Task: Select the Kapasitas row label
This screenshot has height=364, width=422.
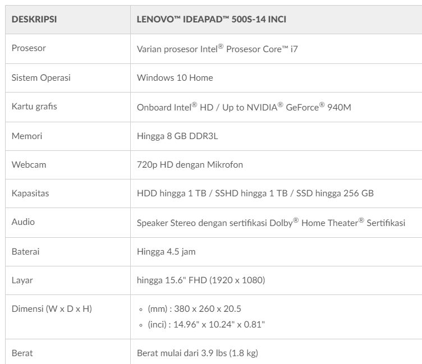Action: [30, 193]
